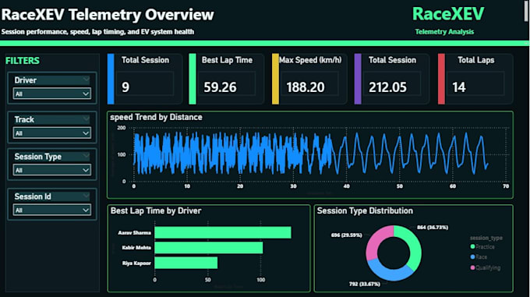Screen dimensions: 530x297
Task: Click the chevron beside the Driver header
Action: click(87, 80)
